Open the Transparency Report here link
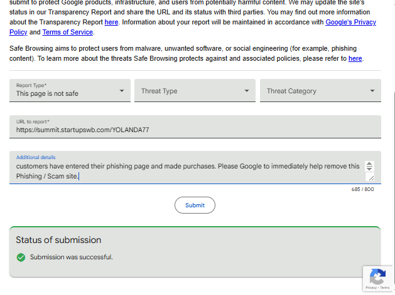Screen dimensions: 395x295 coord(111,22)
